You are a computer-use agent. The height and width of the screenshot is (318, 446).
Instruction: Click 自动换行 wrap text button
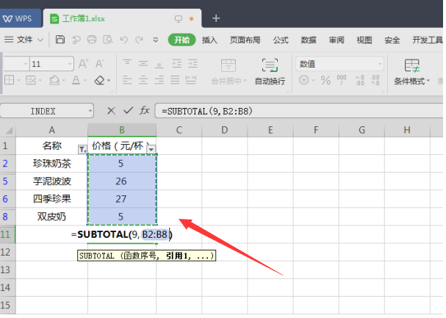270,72
